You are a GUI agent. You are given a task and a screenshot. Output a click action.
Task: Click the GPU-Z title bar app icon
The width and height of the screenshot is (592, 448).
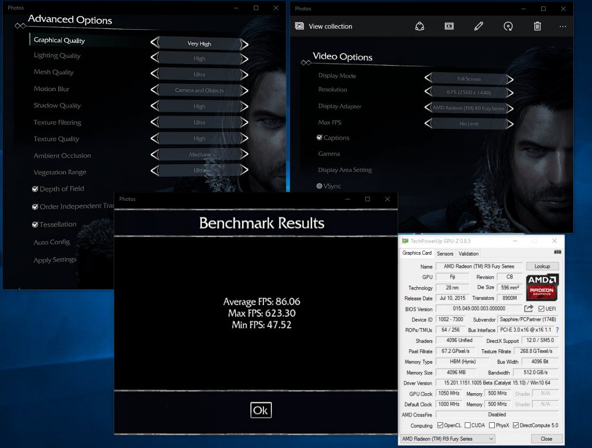click(405, 241)
